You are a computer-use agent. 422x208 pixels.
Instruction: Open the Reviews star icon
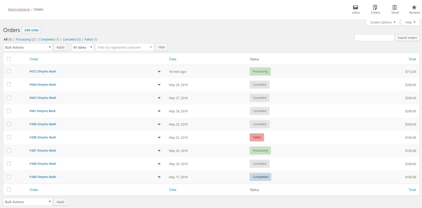tap(414, 7)
